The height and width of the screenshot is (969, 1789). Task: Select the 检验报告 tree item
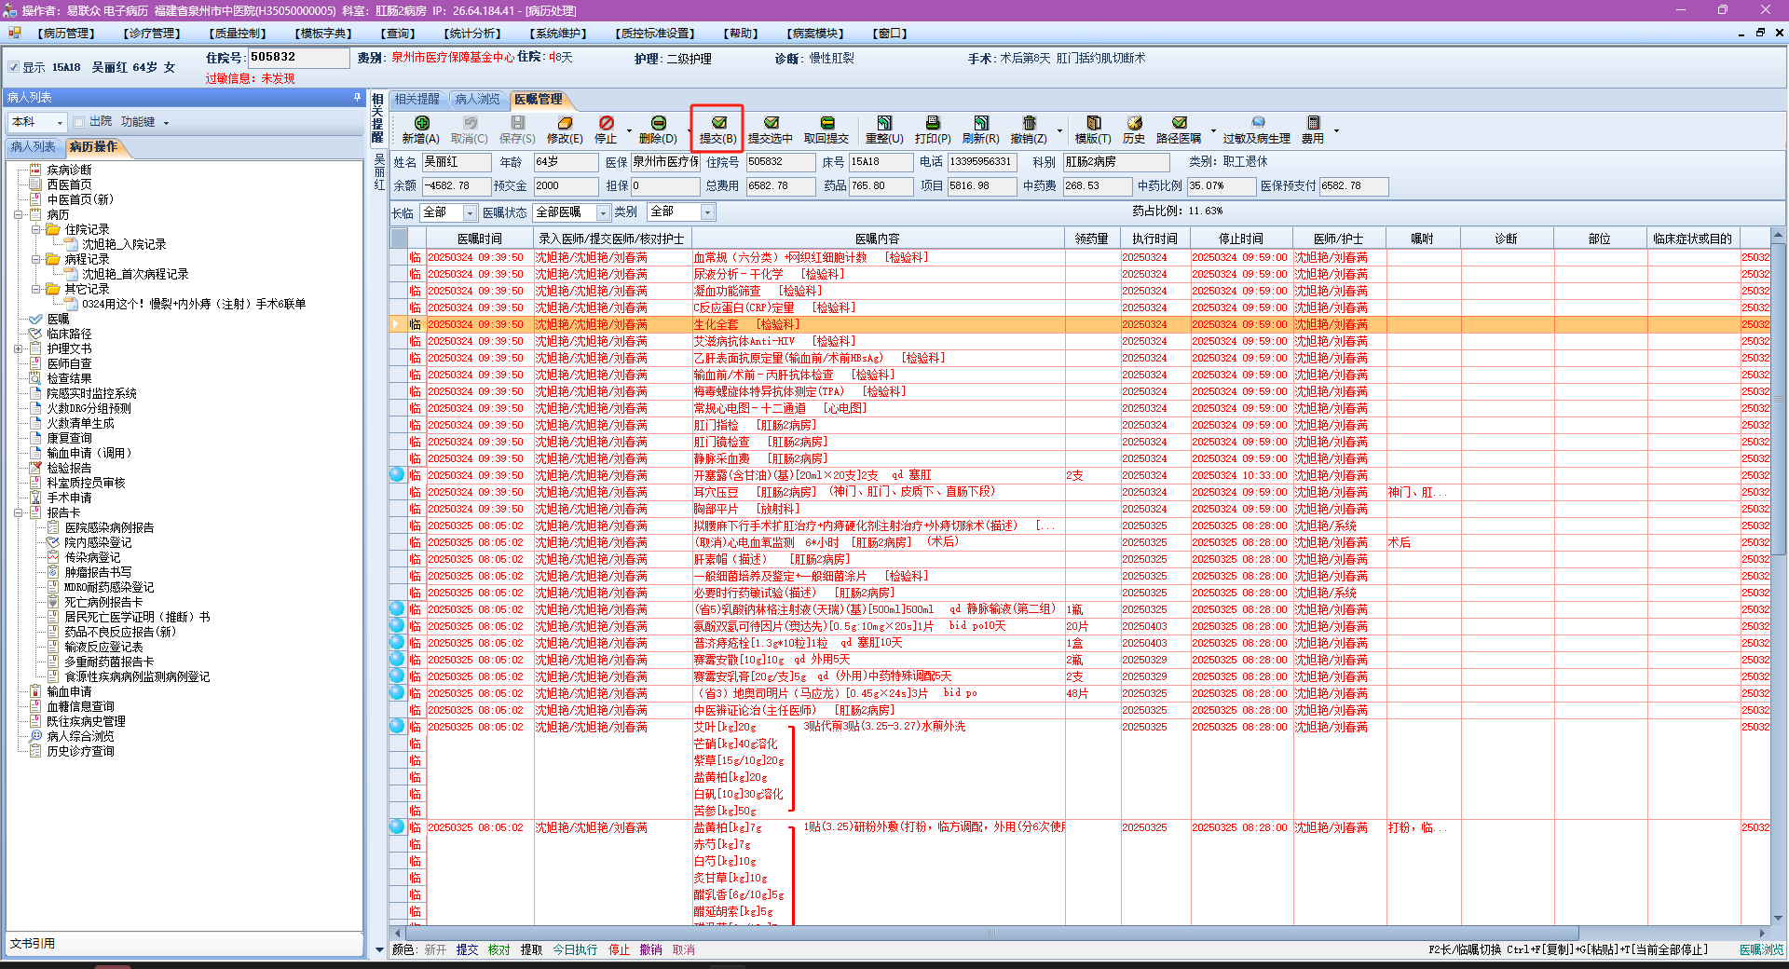click(x=69, y=468)
